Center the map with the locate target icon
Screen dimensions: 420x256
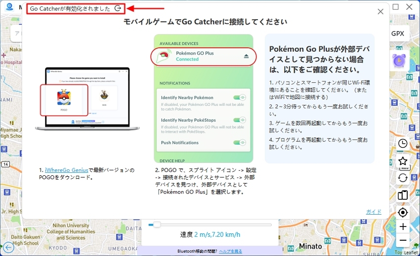point(403,213)
